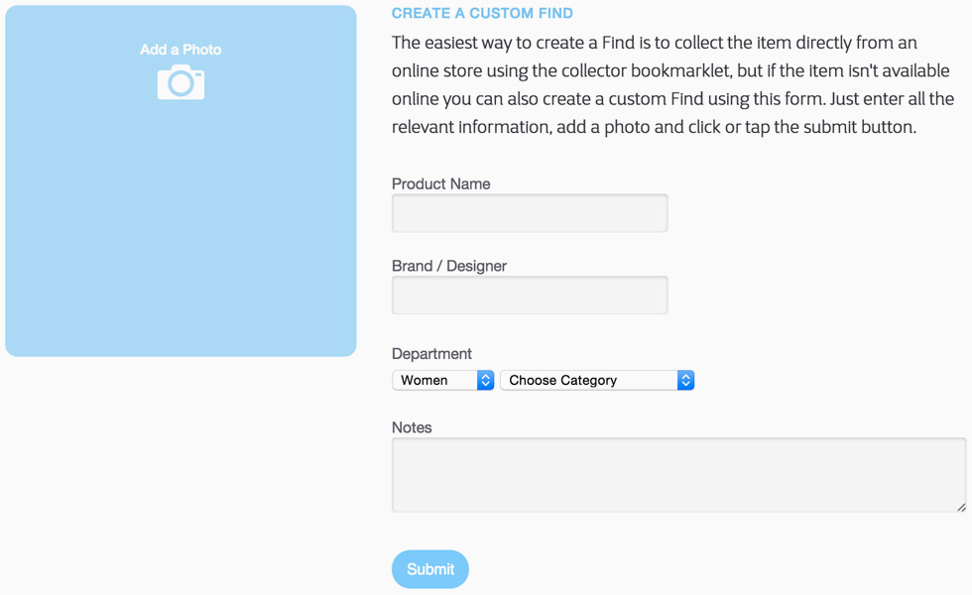Click the camera icon in photo box
The image size is (972, 595).
[x=181, y=83]
